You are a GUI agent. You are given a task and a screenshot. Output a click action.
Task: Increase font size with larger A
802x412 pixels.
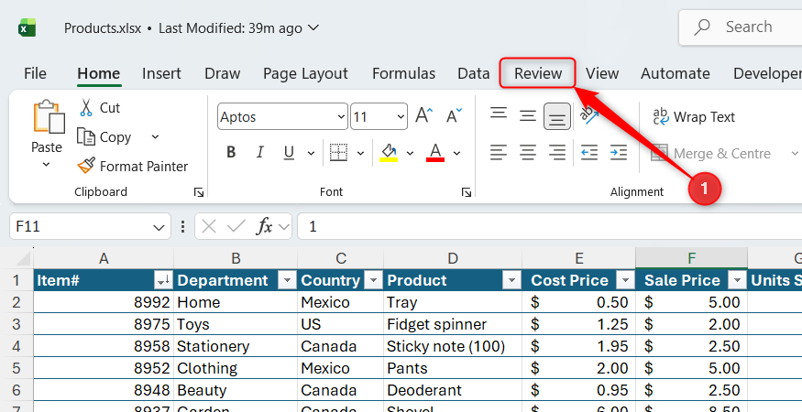tap(424, 116)
